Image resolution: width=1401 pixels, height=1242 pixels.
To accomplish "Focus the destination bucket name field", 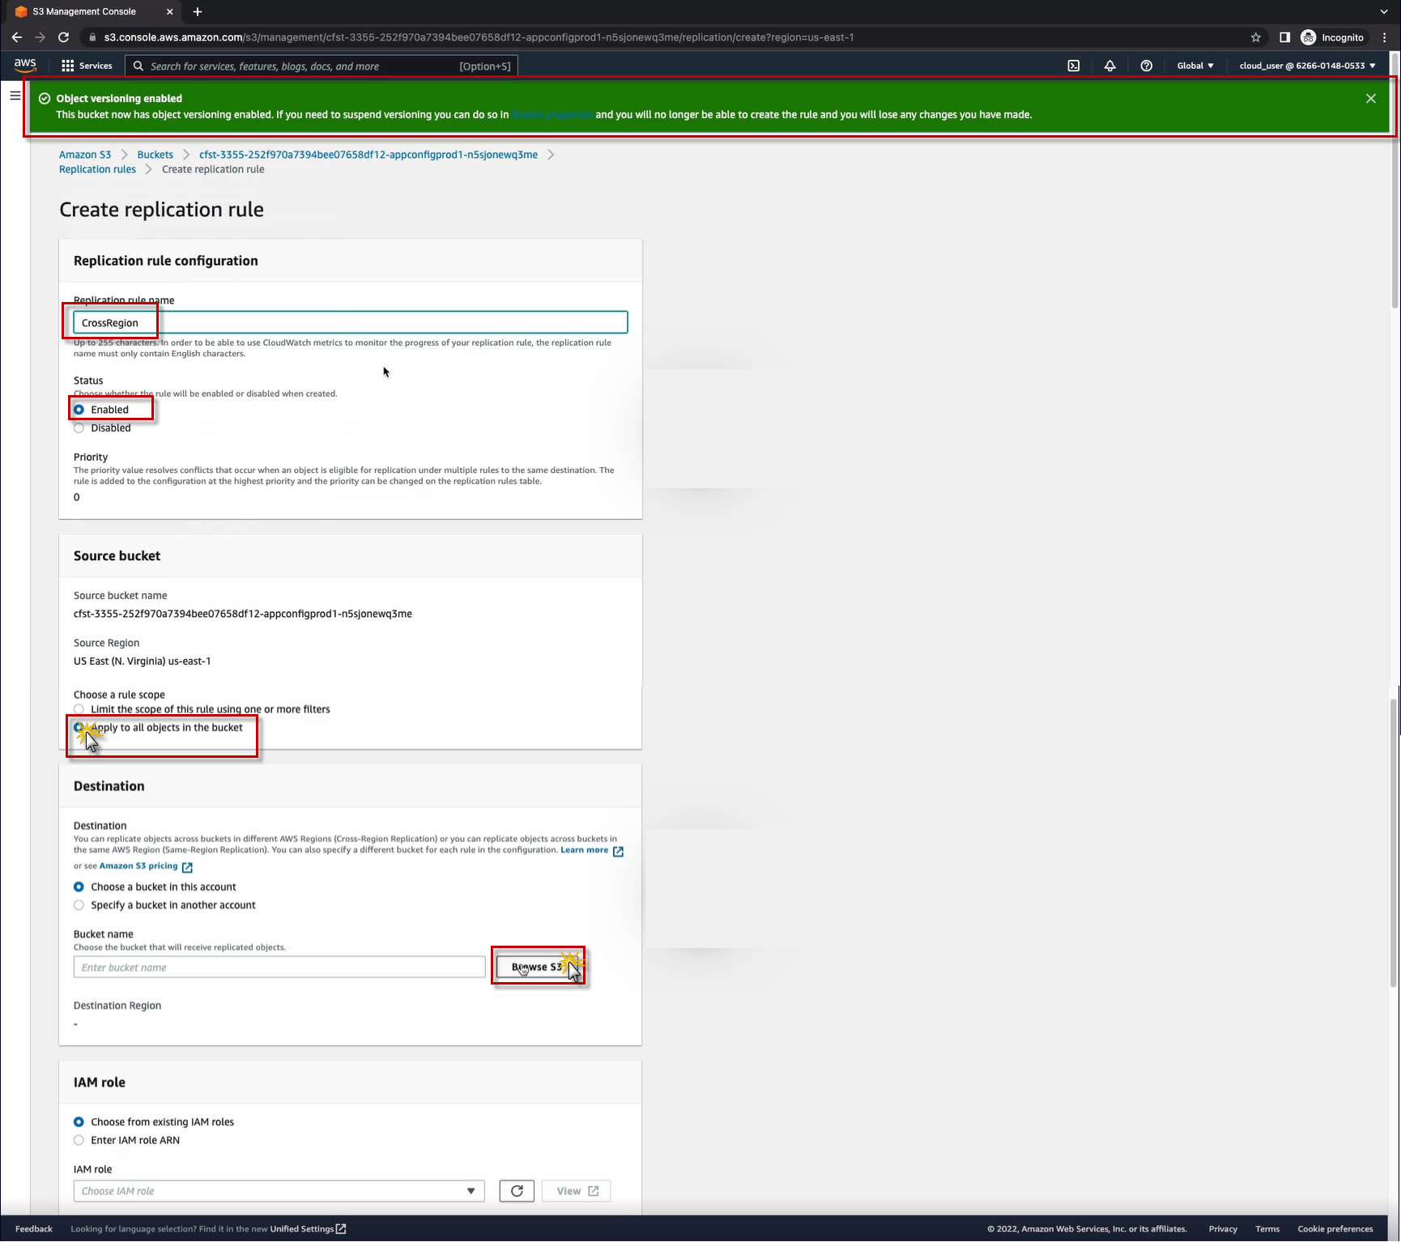I will pos(279,968).
